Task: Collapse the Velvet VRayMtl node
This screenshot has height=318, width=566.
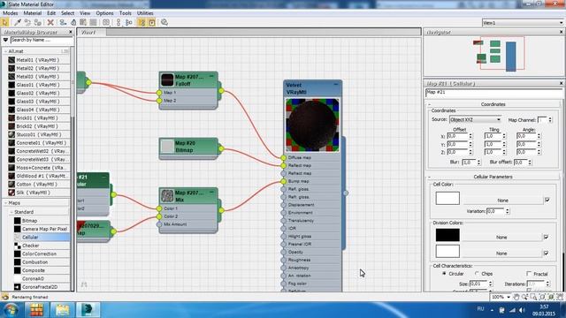Action: coord(336,85)
